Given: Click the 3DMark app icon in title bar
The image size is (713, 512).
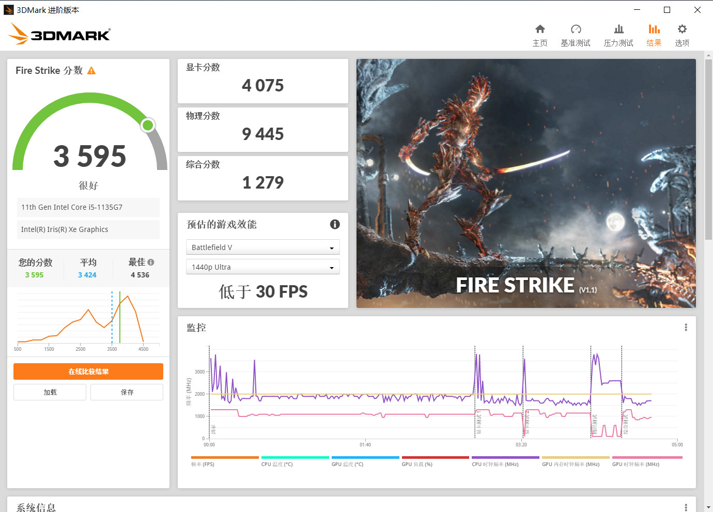Looking at the screenshot, I should click(x=9, y=10).
